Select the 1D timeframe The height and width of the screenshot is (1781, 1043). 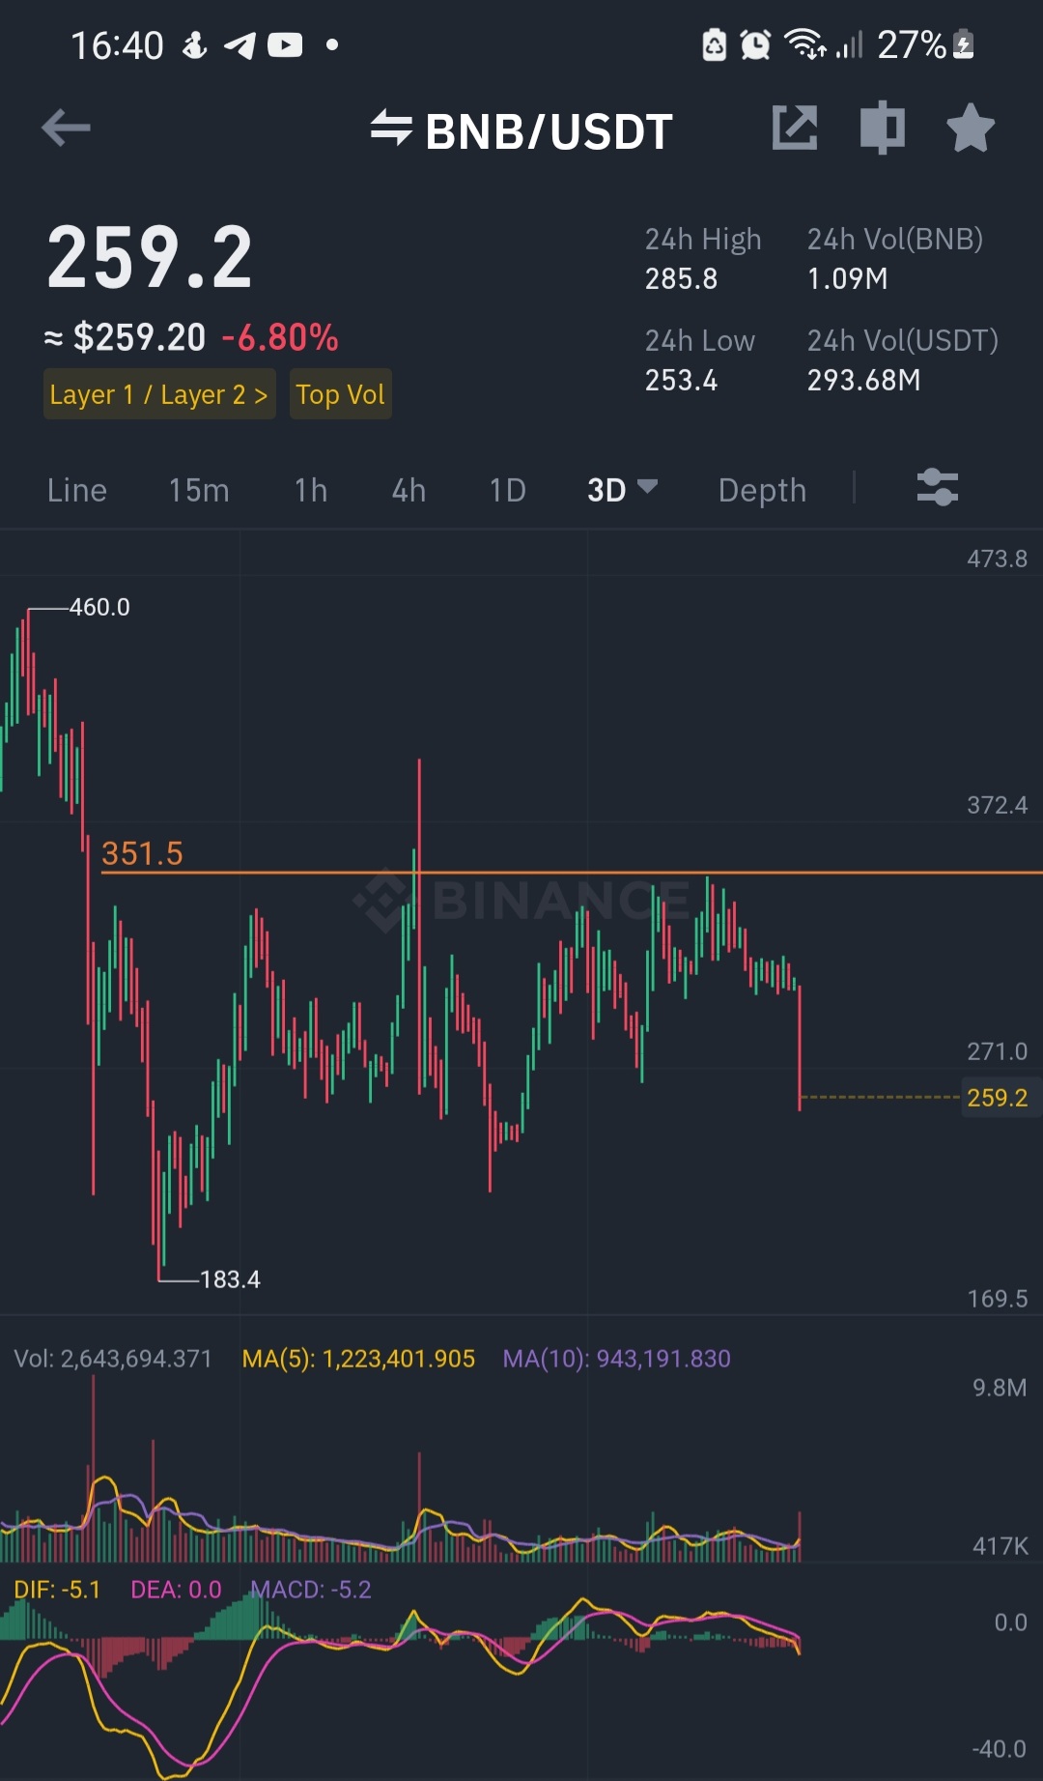pos(507,490)
